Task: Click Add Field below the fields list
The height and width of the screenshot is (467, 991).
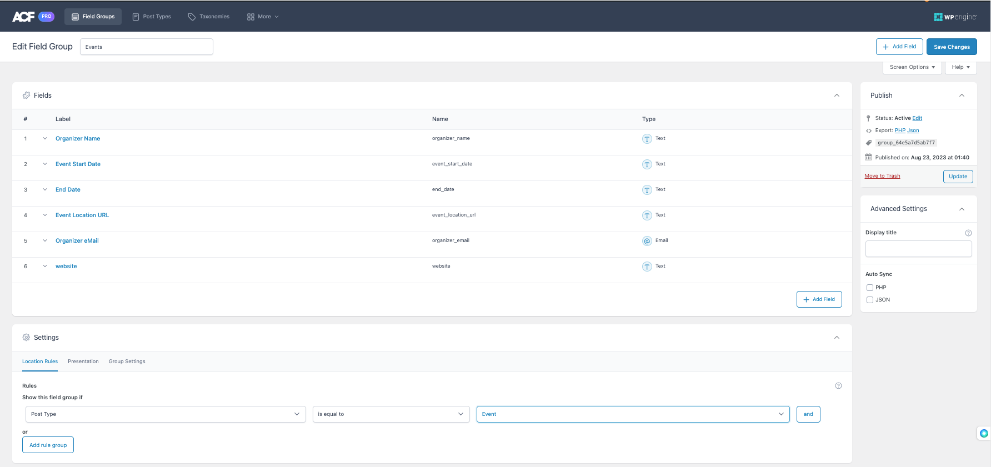Action: point(819,299)
